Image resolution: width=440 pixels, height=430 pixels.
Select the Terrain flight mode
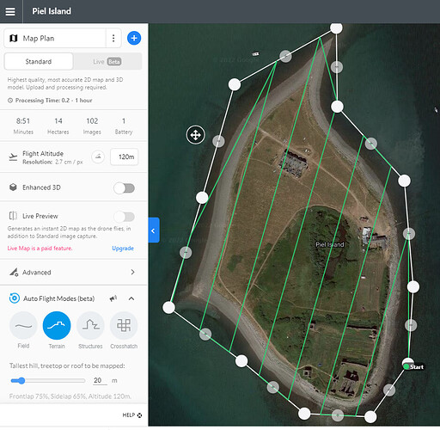(x=57, y=326)
